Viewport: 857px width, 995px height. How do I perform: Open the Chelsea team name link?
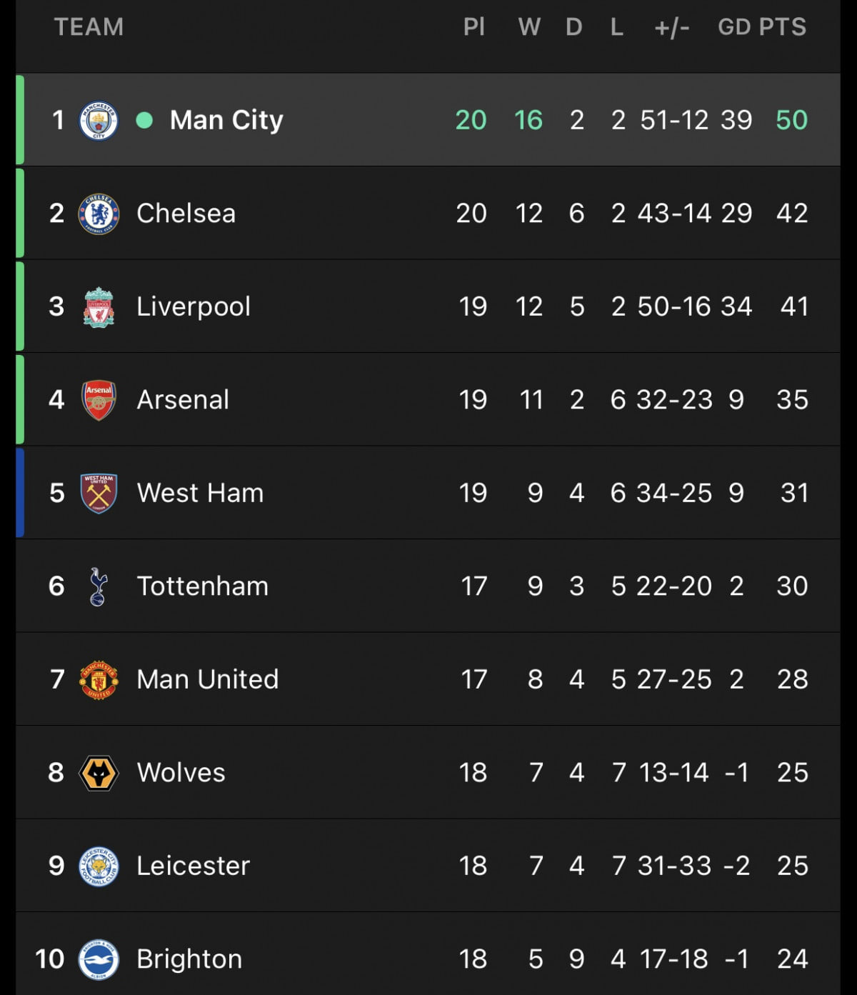[x=186, y=214]
